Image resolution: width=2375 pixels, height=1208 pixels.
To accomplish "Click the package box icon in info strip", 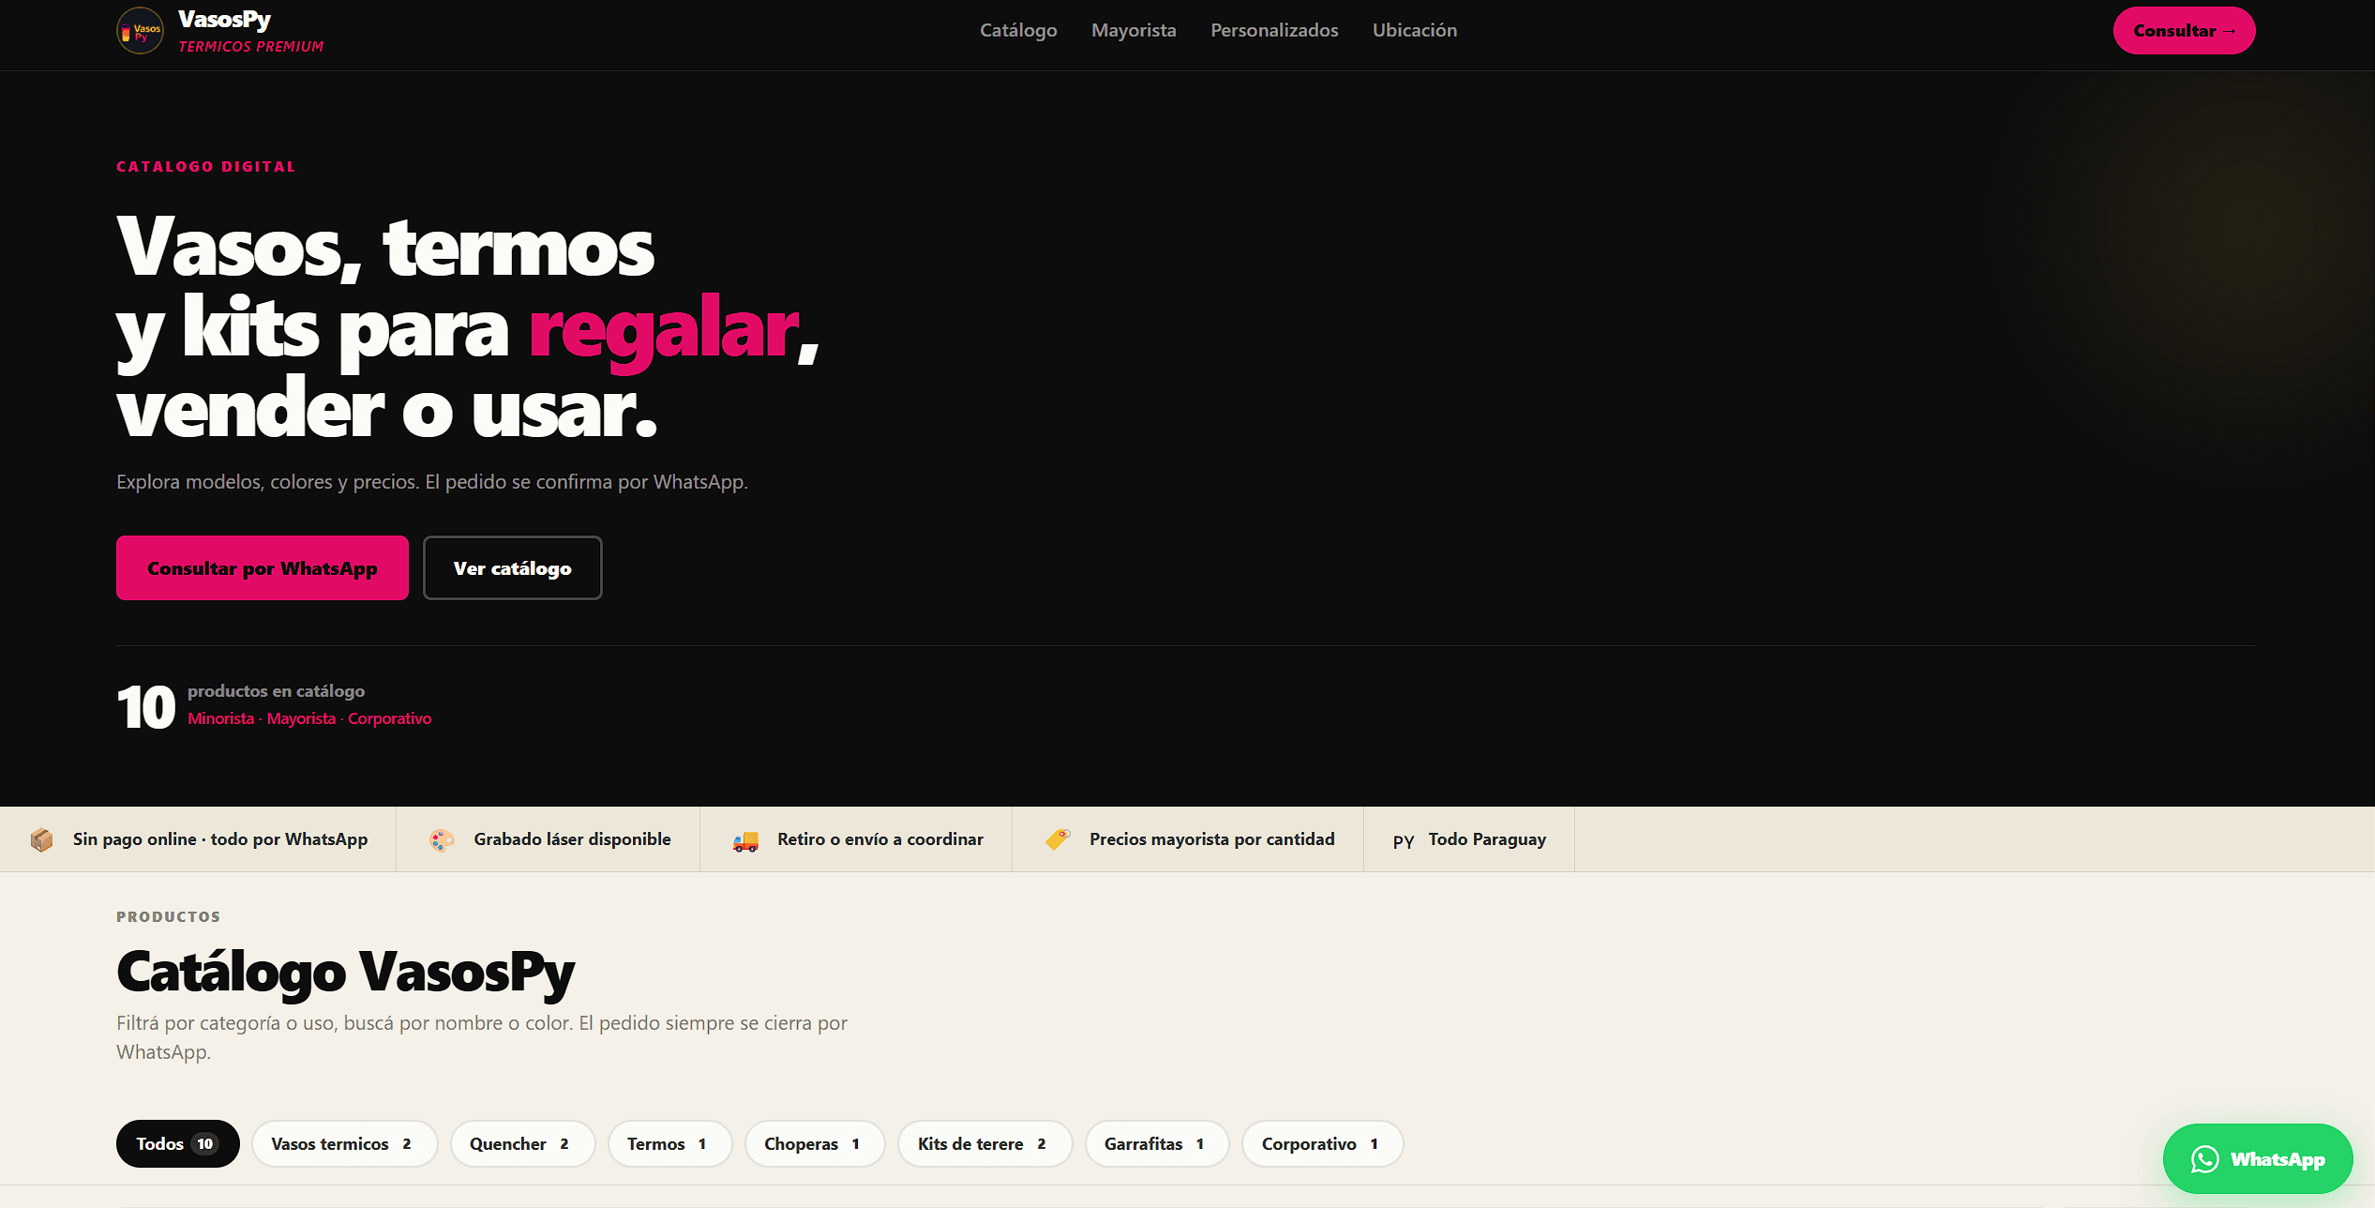I will 41,839.
